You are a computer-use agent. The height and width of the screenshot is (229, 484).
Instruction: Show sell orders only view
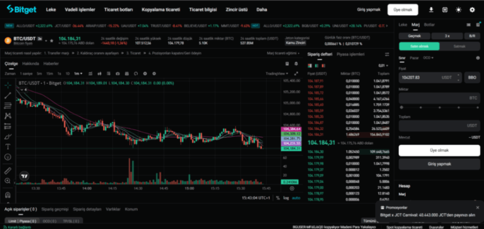[x=323, y=65]
